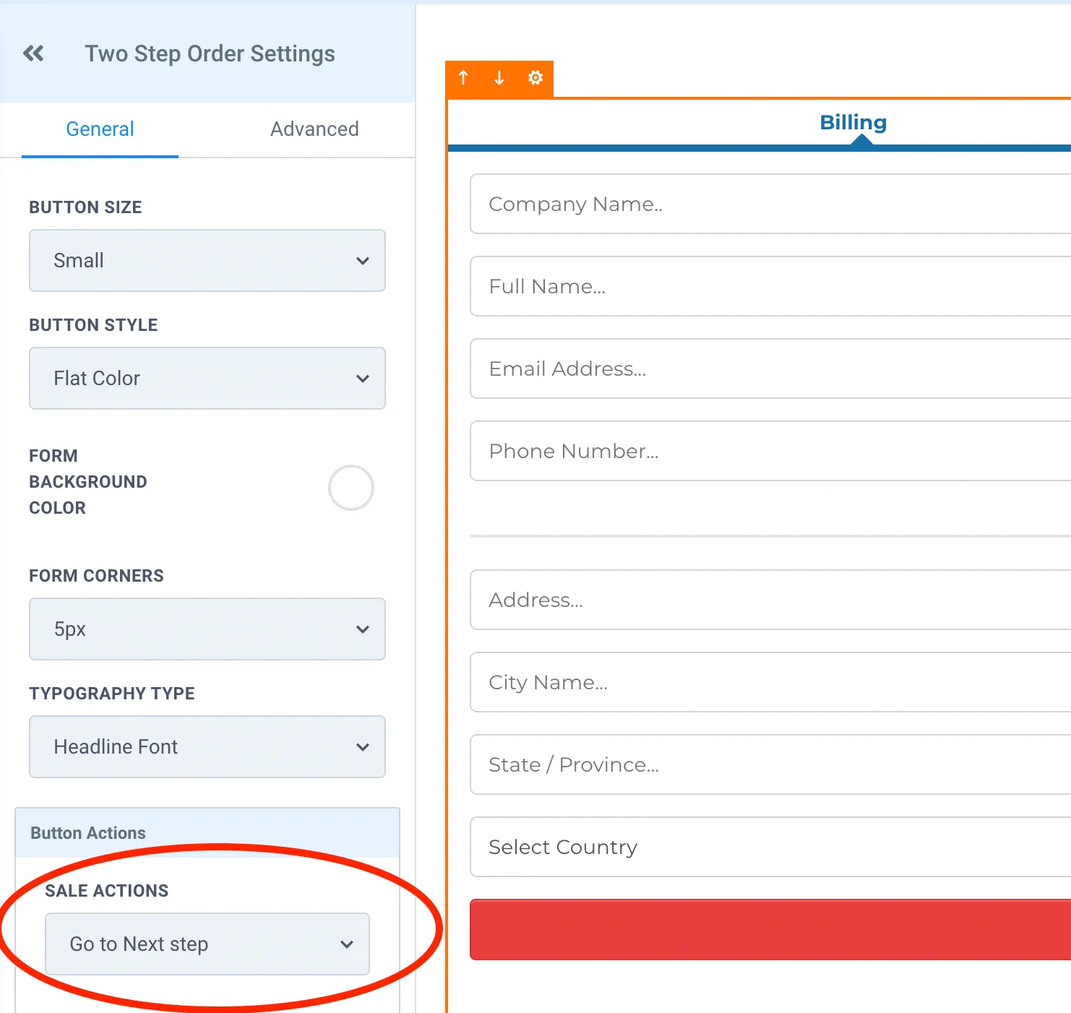
Task: Move element down with the arrow icon
Action: 499,77
